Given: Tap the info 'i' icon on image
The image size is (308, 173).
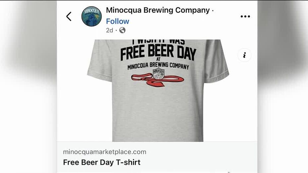Looking at the screenshot, I should pyautogui.click(x=244, y=55).
